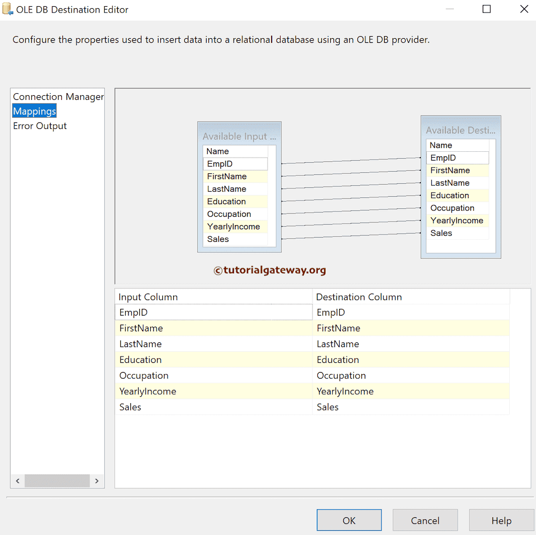Select Name in Available Input Columns
This screenshot has width=536, height=535.
[x=235, y=151]
